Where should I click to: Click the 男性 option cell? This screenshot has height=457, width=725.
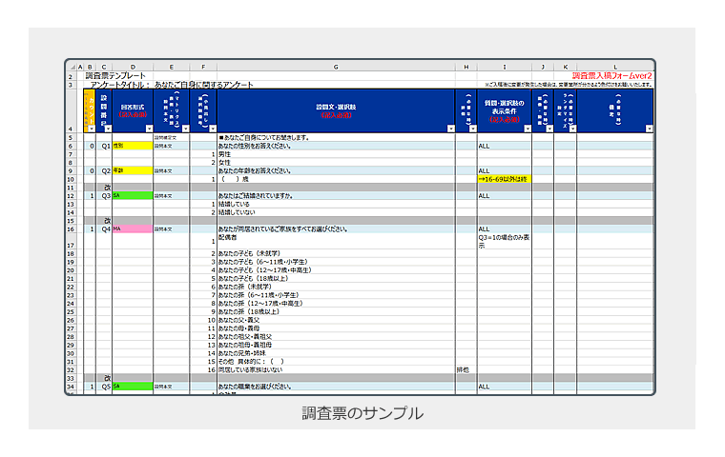click(x=336, y=154)
